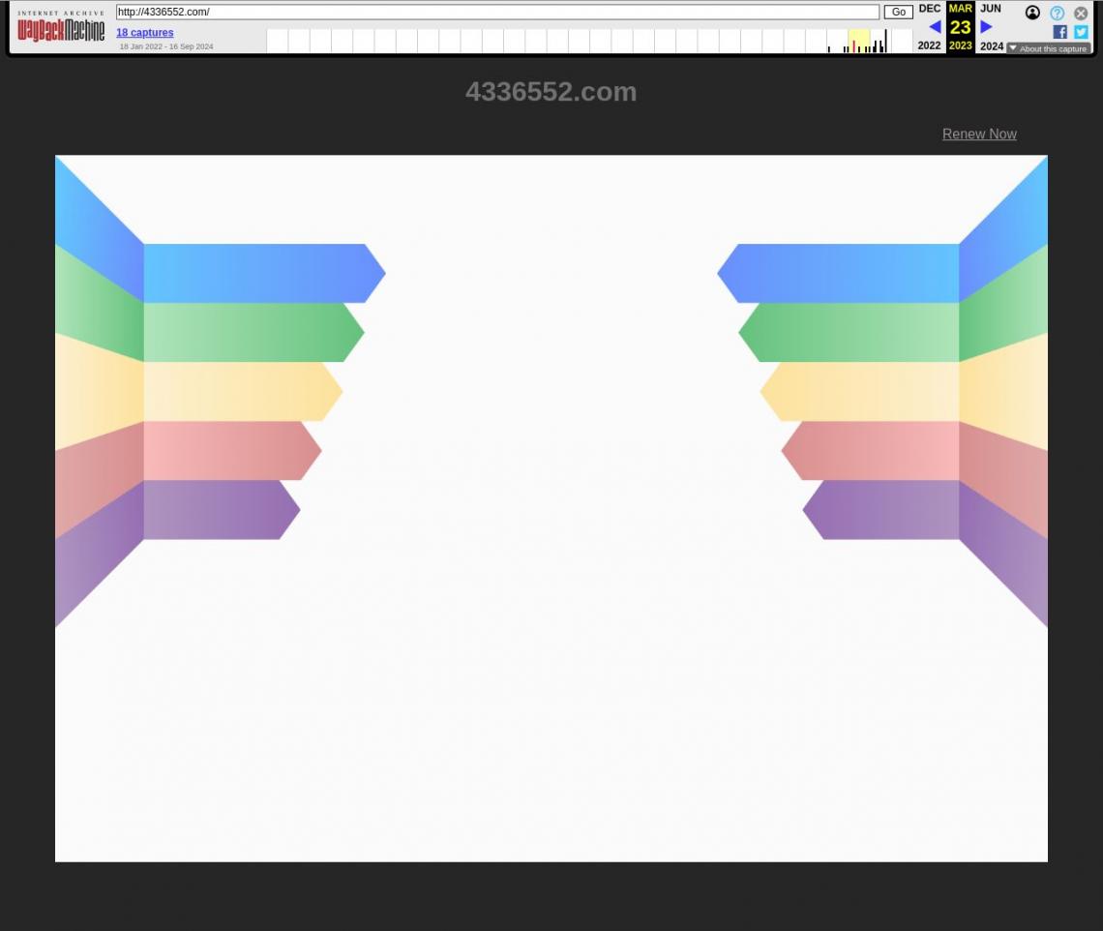Viewport: 1103px width, 931px height.
Task: Click the 4336552.com page heading
Action: tap(551, 92)
